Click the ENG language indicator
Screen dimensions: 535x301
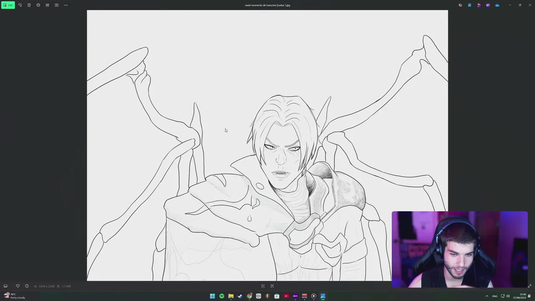tap(495, 296)
